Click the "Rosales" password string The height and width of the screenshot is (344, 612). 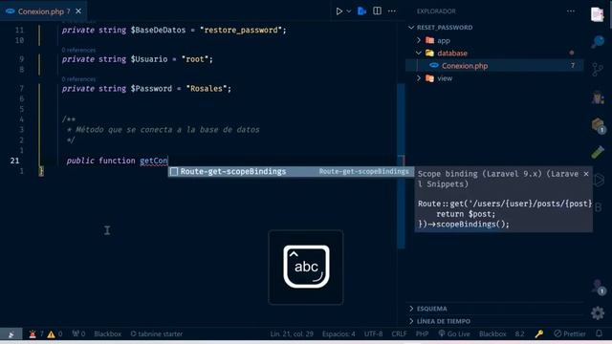pos(207,89)
